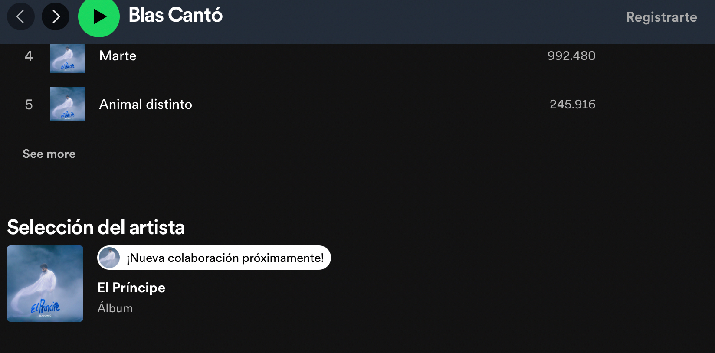Go back using the navigation arrow
715x353 pixels.
pos(21,16)
